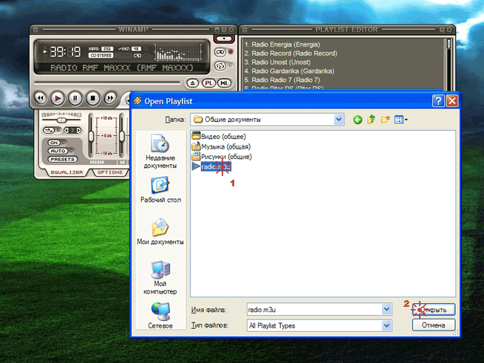Start playback with Winamp play button
This screenshot has height=363, width=484.
coord(58,98)
